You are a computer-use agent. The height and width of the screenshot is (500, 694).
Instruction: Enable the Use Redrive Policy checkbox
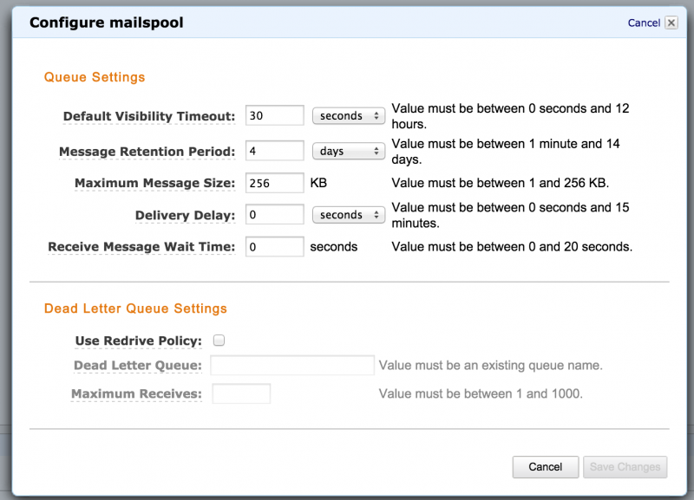pos(219,341)
